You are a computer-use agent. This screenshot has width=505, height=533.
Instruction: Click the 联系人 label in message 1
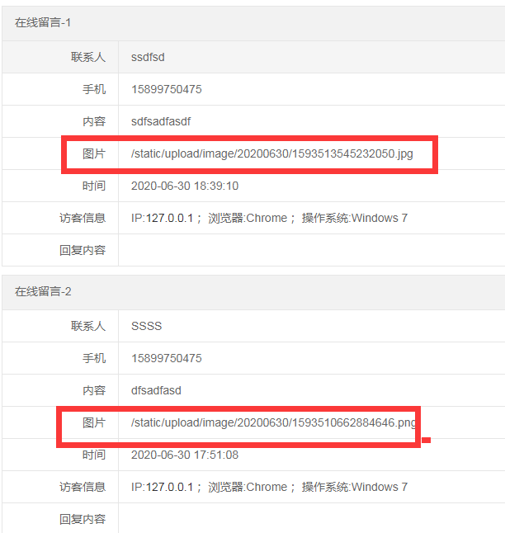click(x=88, y=58)
